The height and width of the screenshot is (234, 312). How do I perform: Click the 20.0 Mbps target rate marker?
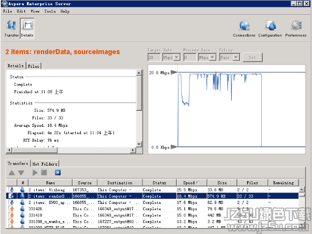(x=174, y=72)
